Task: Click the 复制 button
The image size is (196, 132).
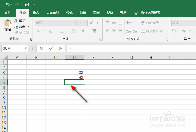Action: click(20, 27)
